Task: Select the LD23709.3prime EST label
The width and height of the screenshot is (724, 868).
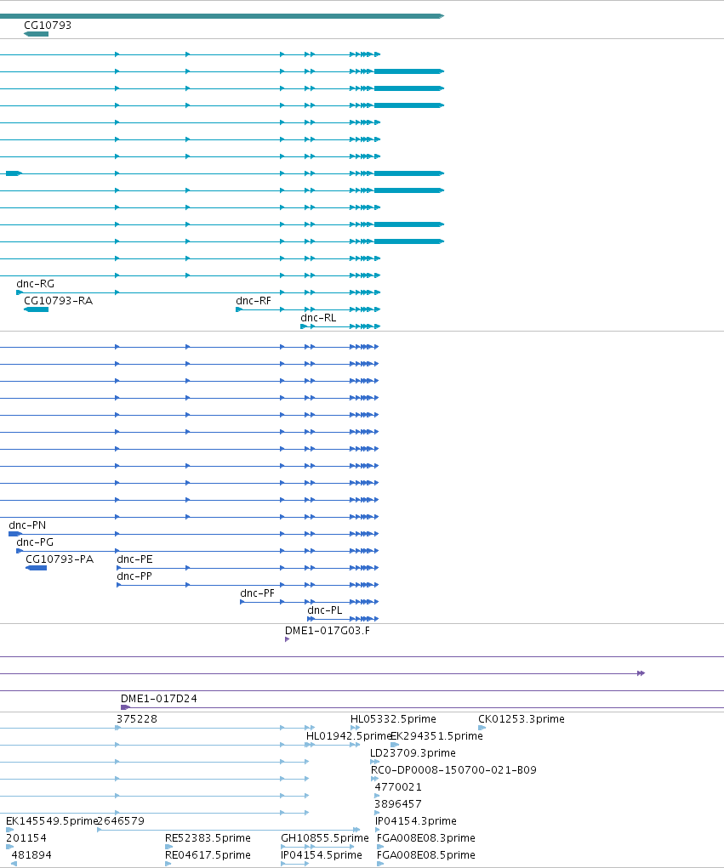Action: (x=413, y=753)
